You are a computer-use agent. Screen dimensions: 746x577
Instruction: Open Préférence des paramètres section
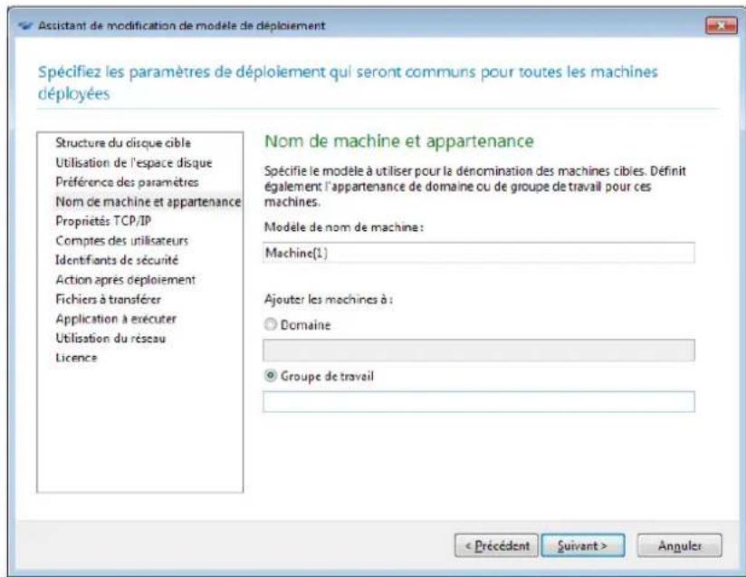click(127, 182)
